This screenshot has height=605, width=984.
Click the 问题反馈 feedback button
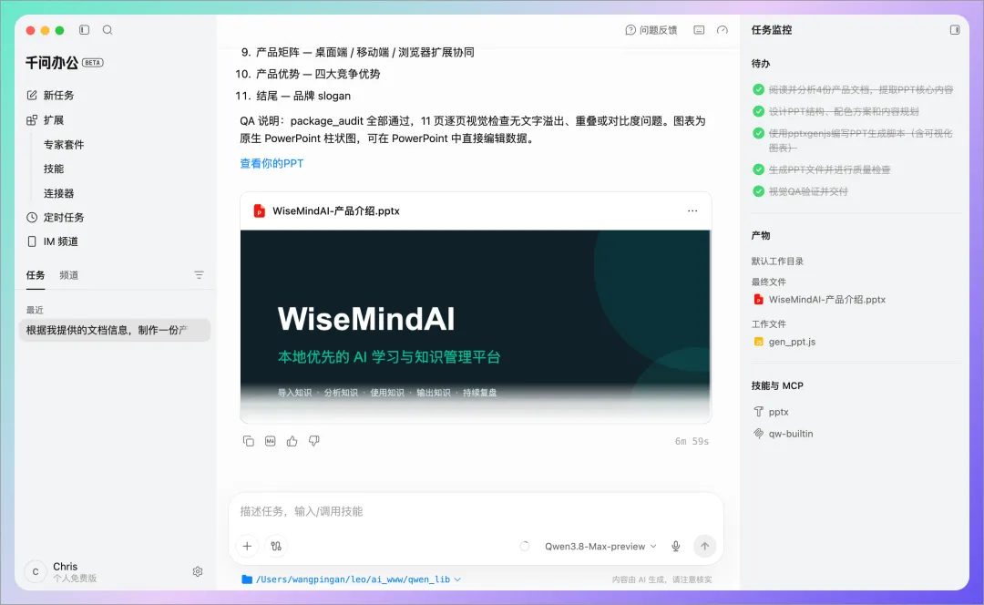coord(651,30)
